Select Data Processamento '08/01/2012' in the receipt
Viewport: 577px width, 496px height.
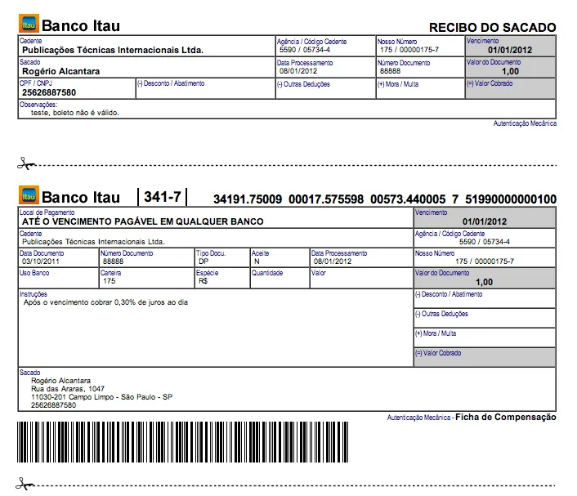(x=298, y=71)
